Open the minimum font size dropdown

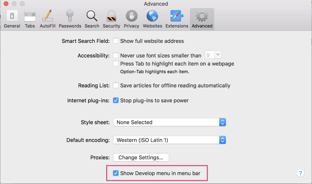213,55
